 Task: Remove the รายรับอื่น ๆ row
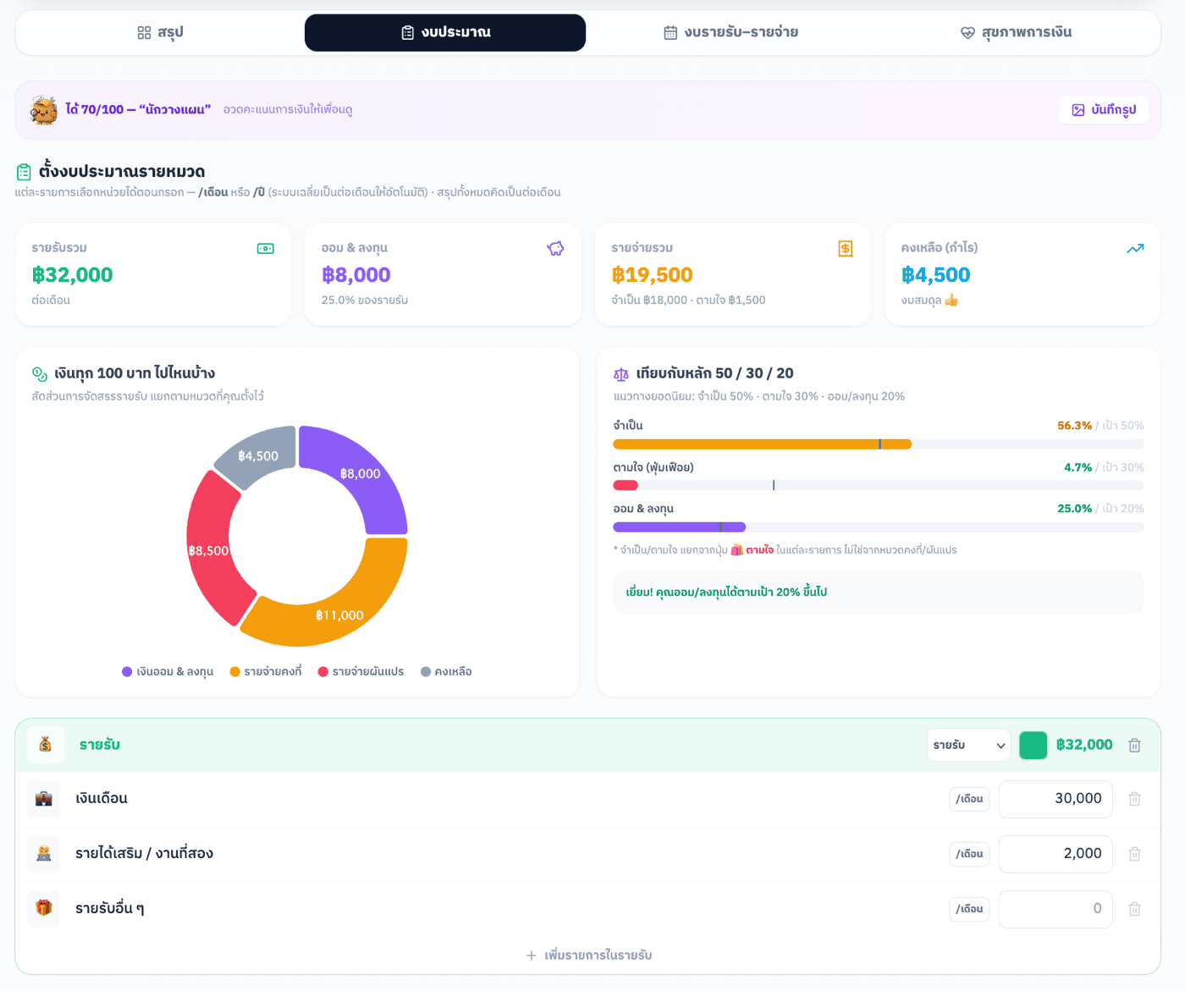point(1134,909)
